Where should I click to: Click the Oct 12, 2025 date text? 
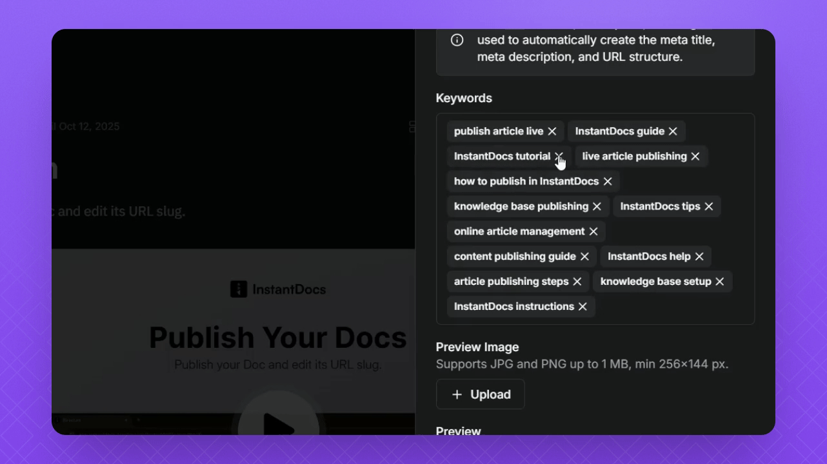point(89,126)
